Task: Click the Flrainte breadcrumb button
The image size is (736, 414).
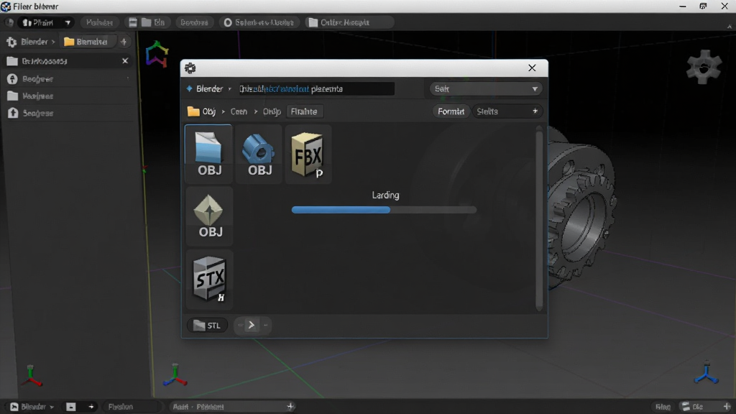Action: 304,111
